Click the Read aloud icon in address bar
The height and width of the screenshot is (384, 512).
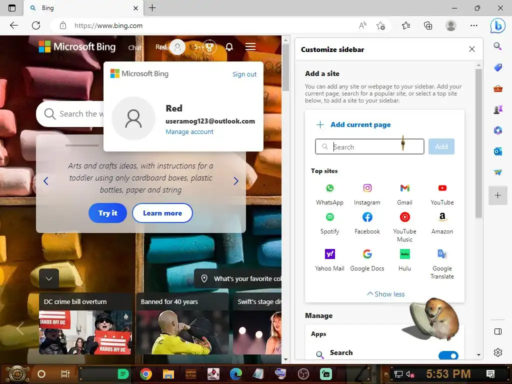[x=362, y=25]
